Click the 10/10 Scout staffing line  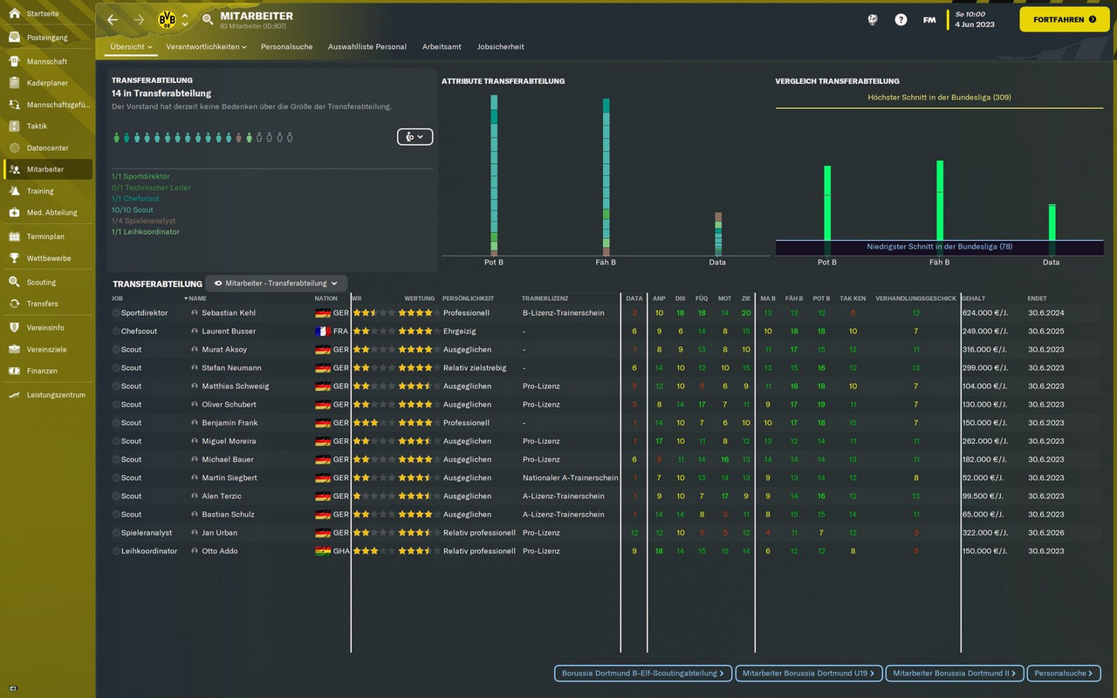132,210
